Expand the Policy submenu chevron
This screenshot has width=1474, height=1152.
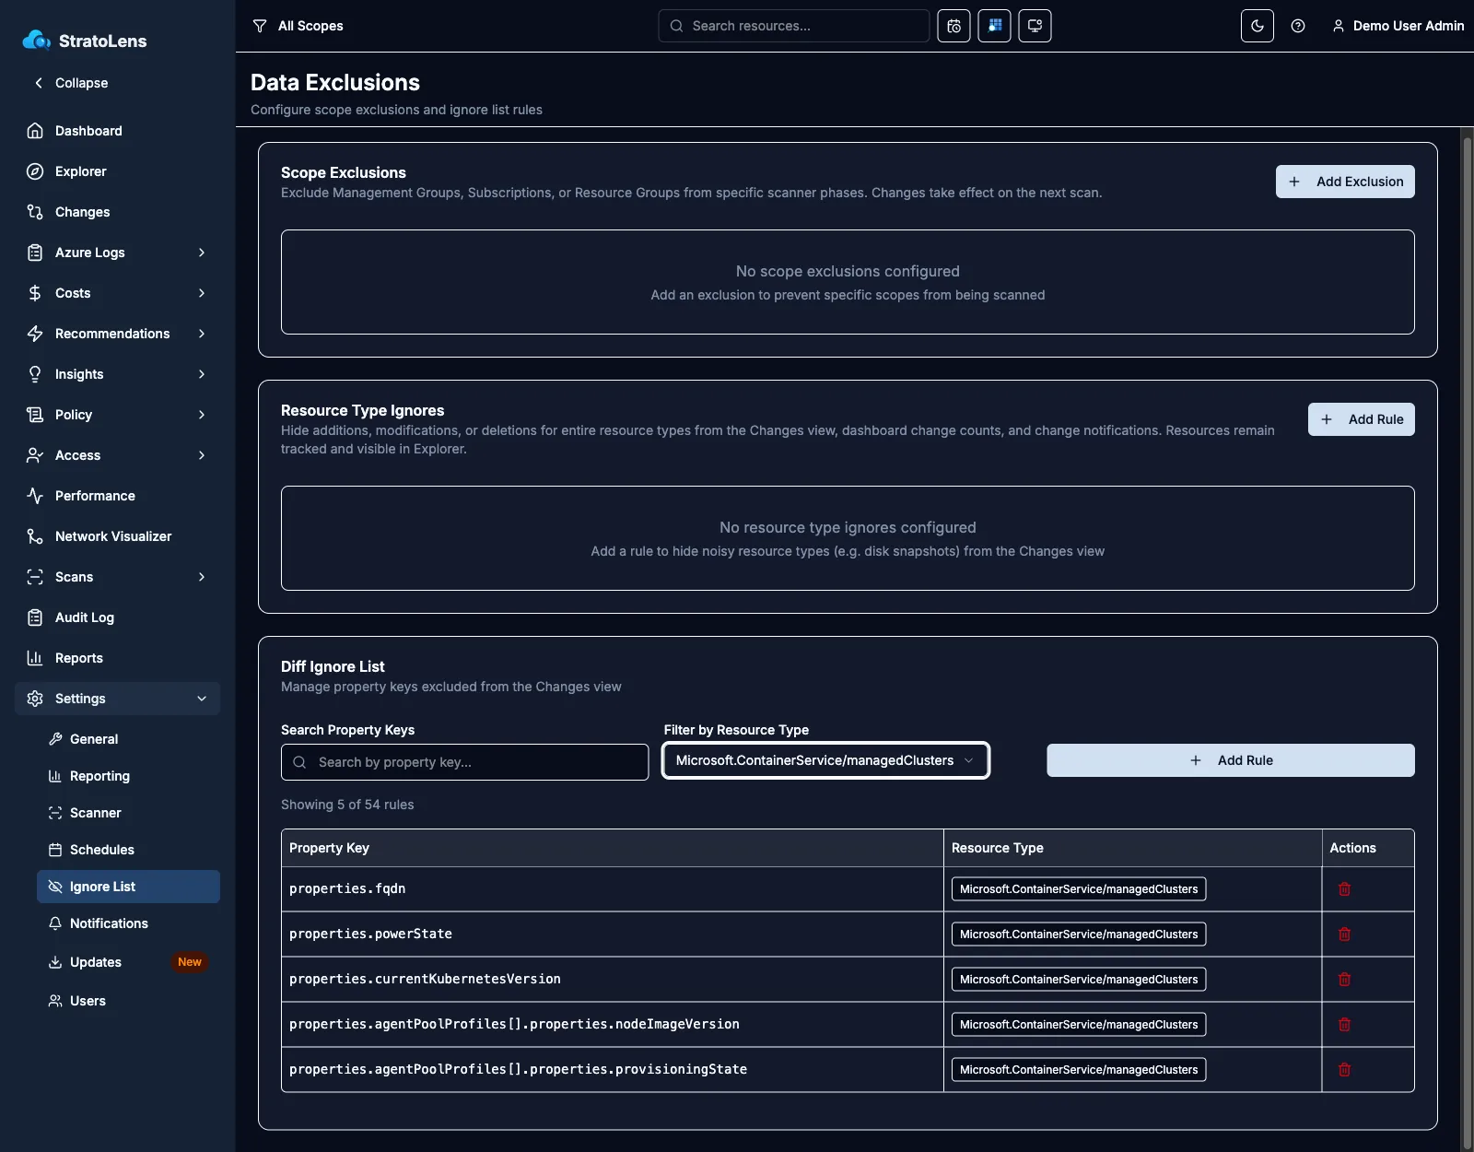click(202, 415)
